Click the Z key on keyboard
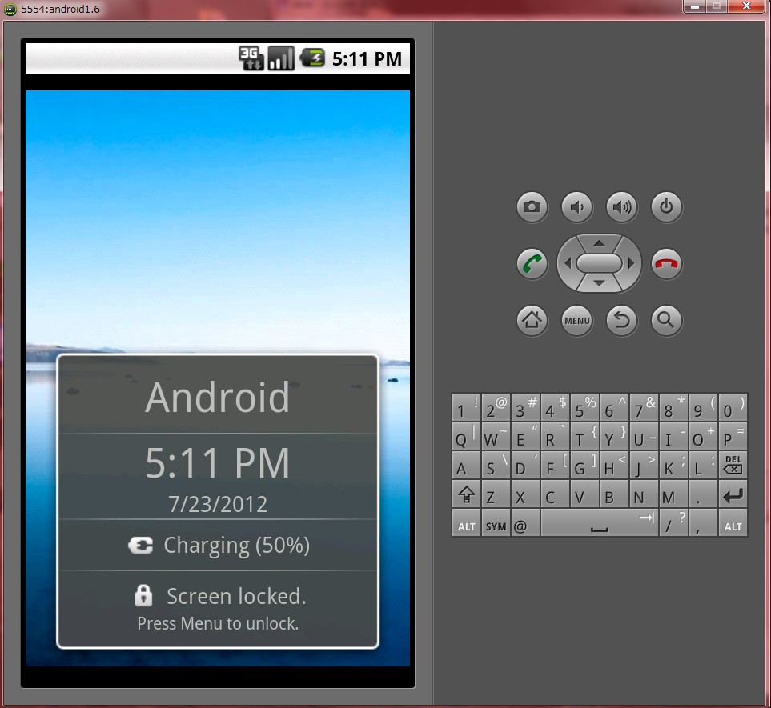The width and height of the screenshot is (771, 708). pyautogui.click(x=496, y=494)
